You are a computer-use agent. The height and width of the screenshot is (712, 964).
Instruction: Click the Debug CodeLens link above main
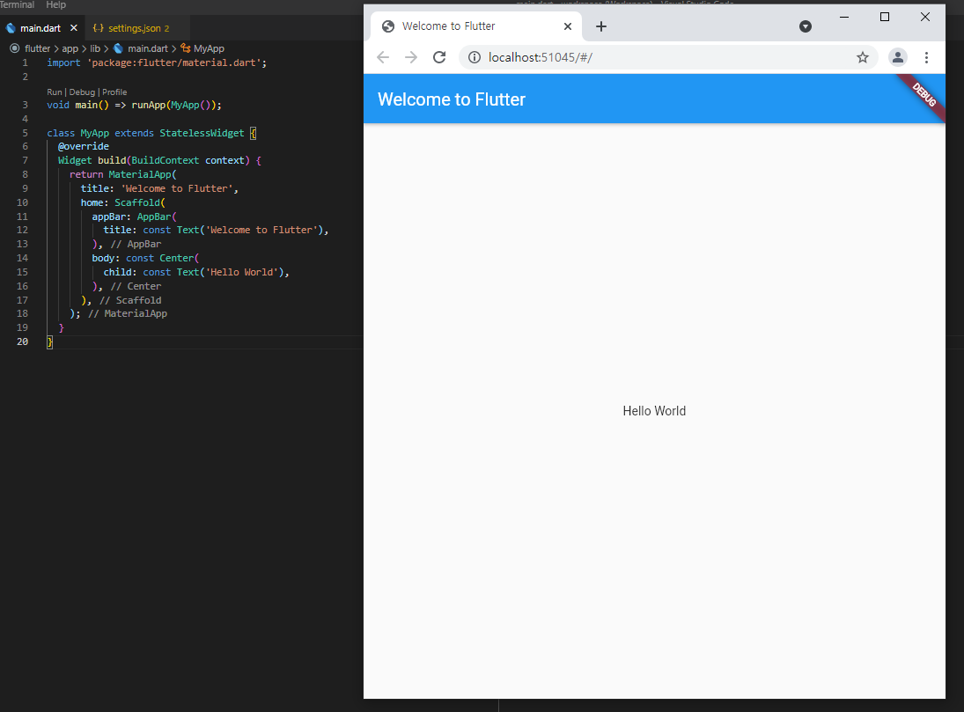pos(82,92)
